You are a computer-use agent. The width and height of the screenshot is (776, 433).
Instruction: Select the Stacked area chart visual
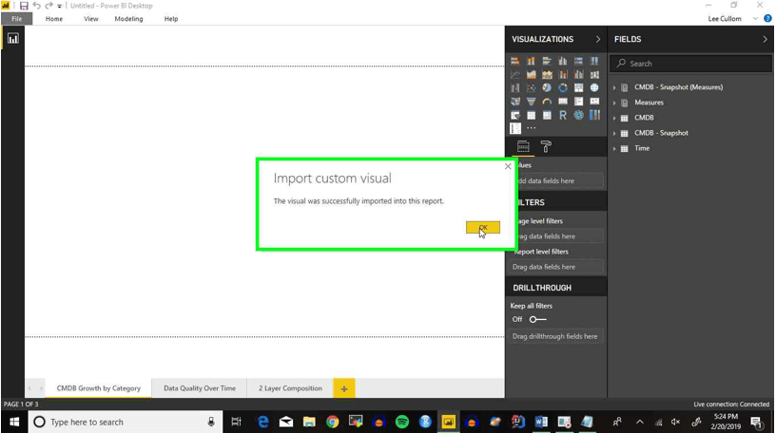click(x=547, y=75)
